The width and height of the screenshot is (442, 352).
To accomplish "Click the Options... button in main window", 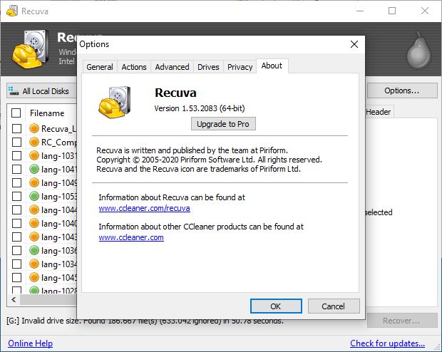I will [x=401, y=90].
